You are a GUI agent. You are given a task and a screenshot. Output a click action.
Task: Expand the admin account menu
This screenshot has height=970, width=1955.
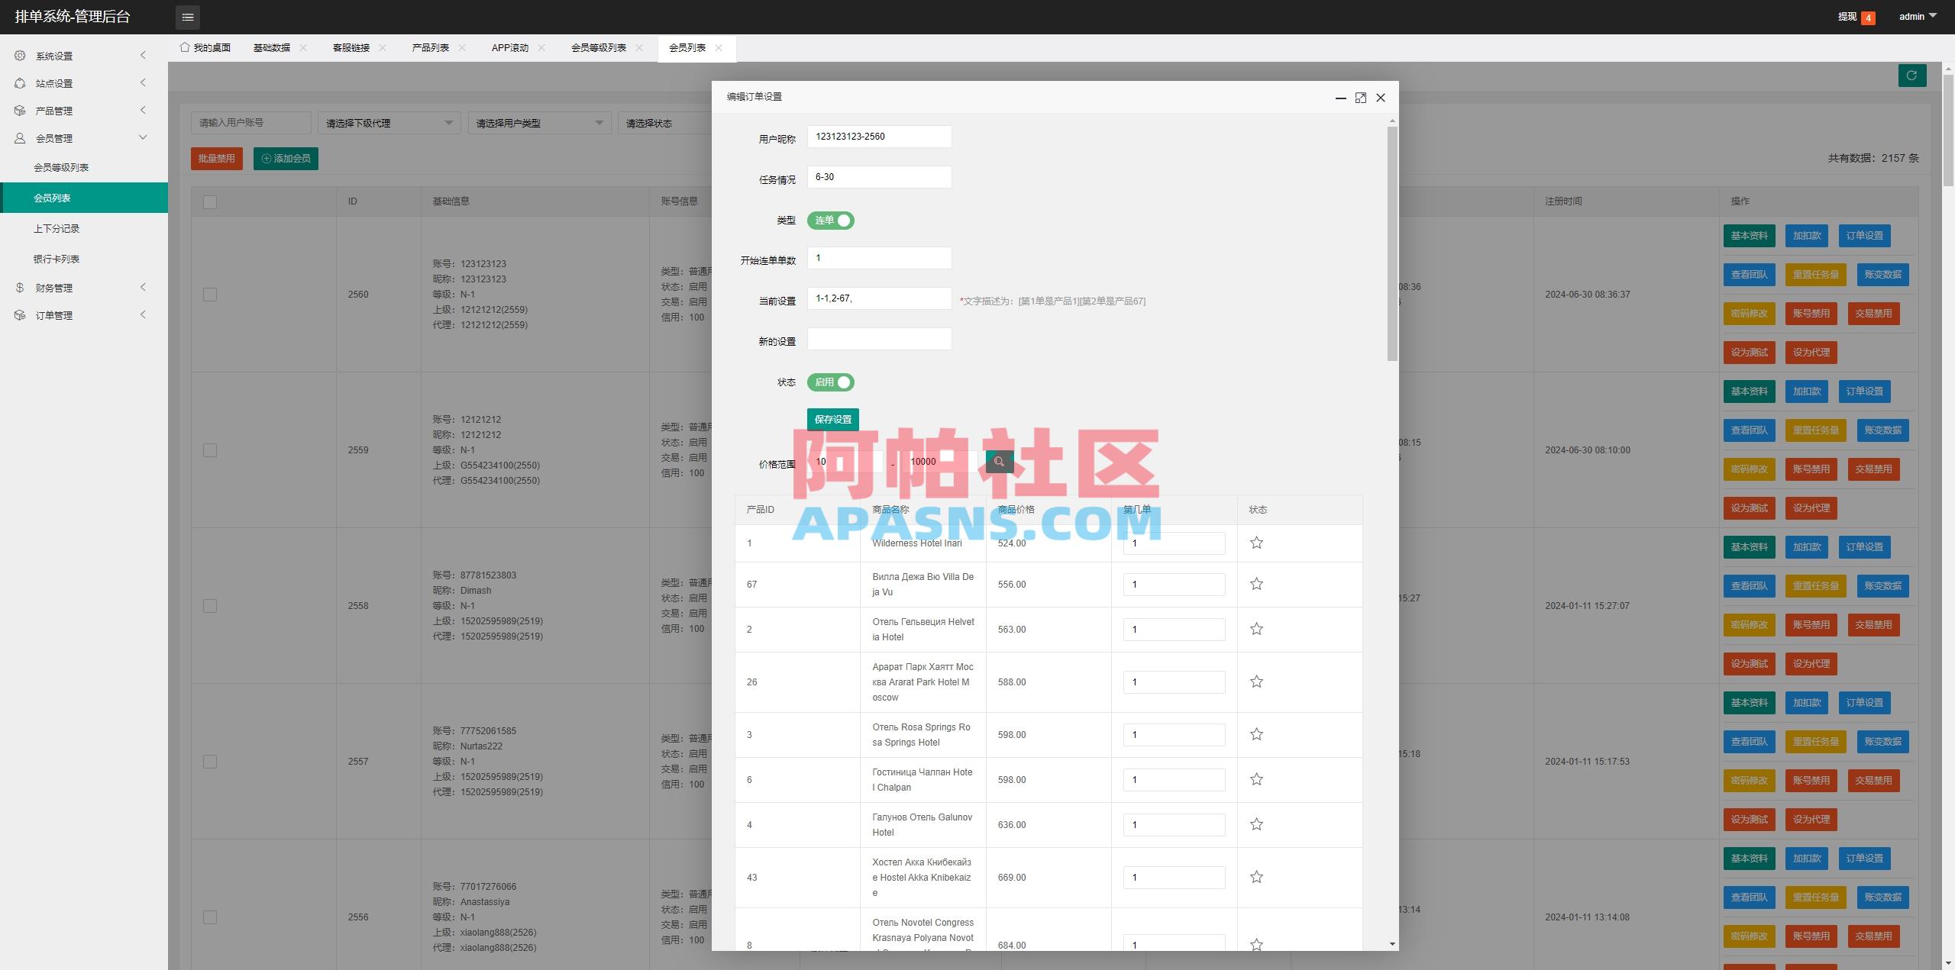(x=1917, y=16)
